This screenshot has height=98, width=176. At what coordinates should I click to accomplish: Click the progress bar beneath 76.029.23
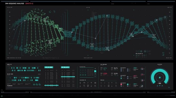[24, 88]
